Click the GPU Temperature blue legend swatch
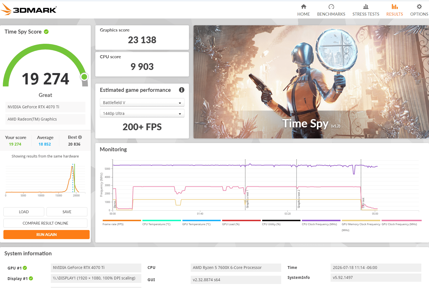Screen dimensions: 429x288 [201, 220]
